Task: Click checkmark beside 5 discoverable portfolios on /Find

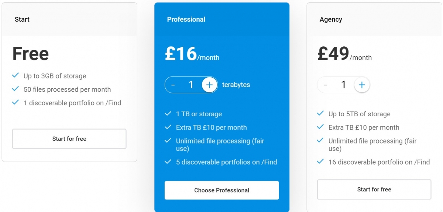Action: click(168, 162)
